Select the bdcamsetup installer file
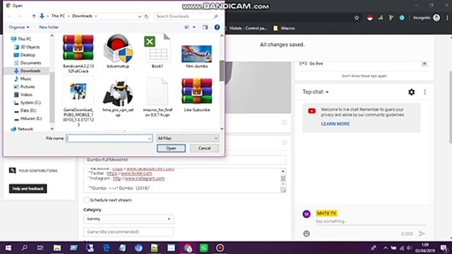Image resolution: width=452 pixels, height=254 pixels. pyautogui.click(x=118, y=51)
